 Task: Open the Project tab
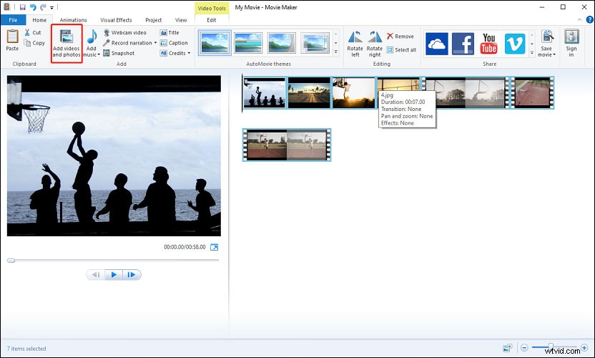click(x=153, y=20)
